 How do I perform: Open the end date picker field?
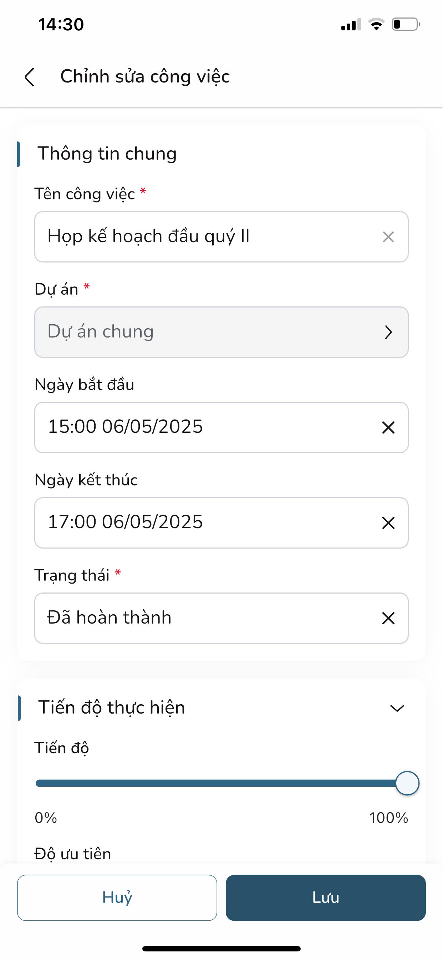point(201,523)
